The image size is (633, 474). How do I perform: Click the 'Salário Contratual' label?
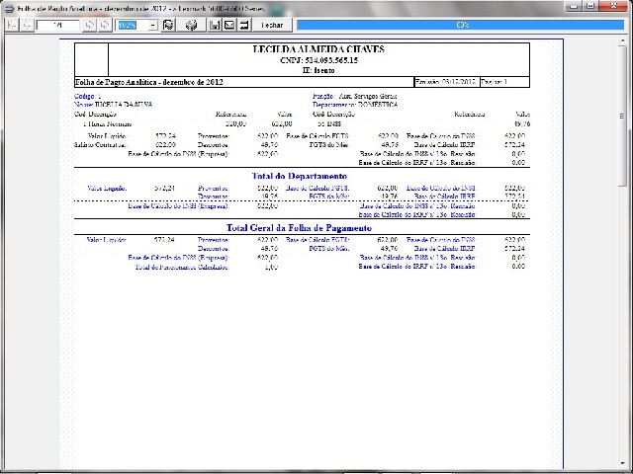pyautogui.click(x=101, y=145)
